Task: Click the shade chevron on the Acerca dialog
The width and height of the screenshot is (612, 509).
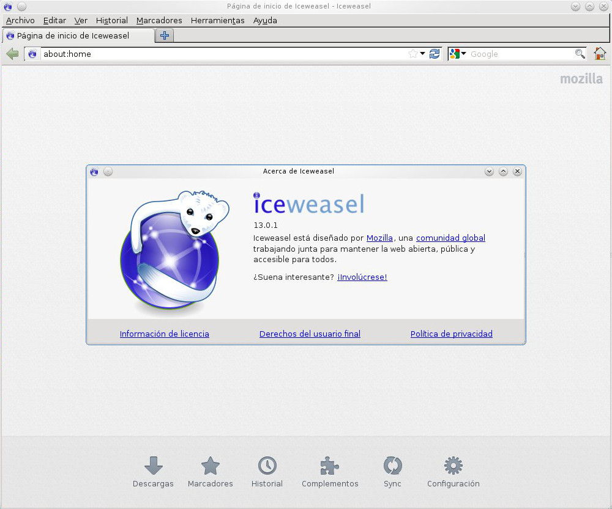Action: tap(489, 172)
